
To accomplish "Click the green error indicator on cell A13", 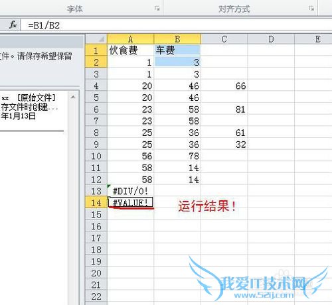I will pyautogui.click(x=109, y=186).
